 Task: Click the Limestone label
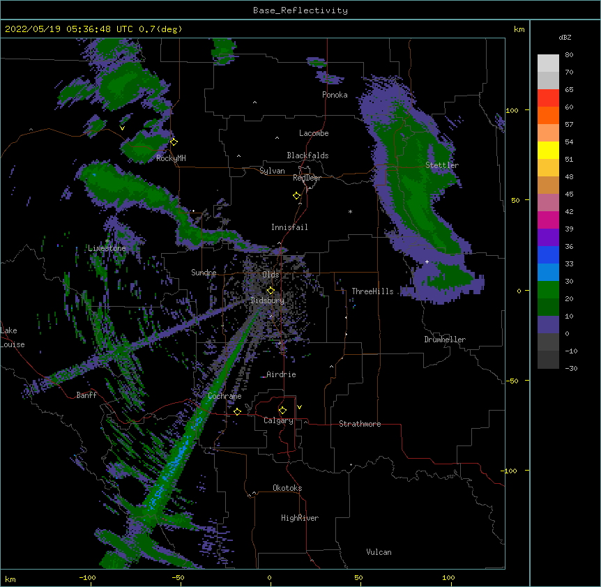107,248
